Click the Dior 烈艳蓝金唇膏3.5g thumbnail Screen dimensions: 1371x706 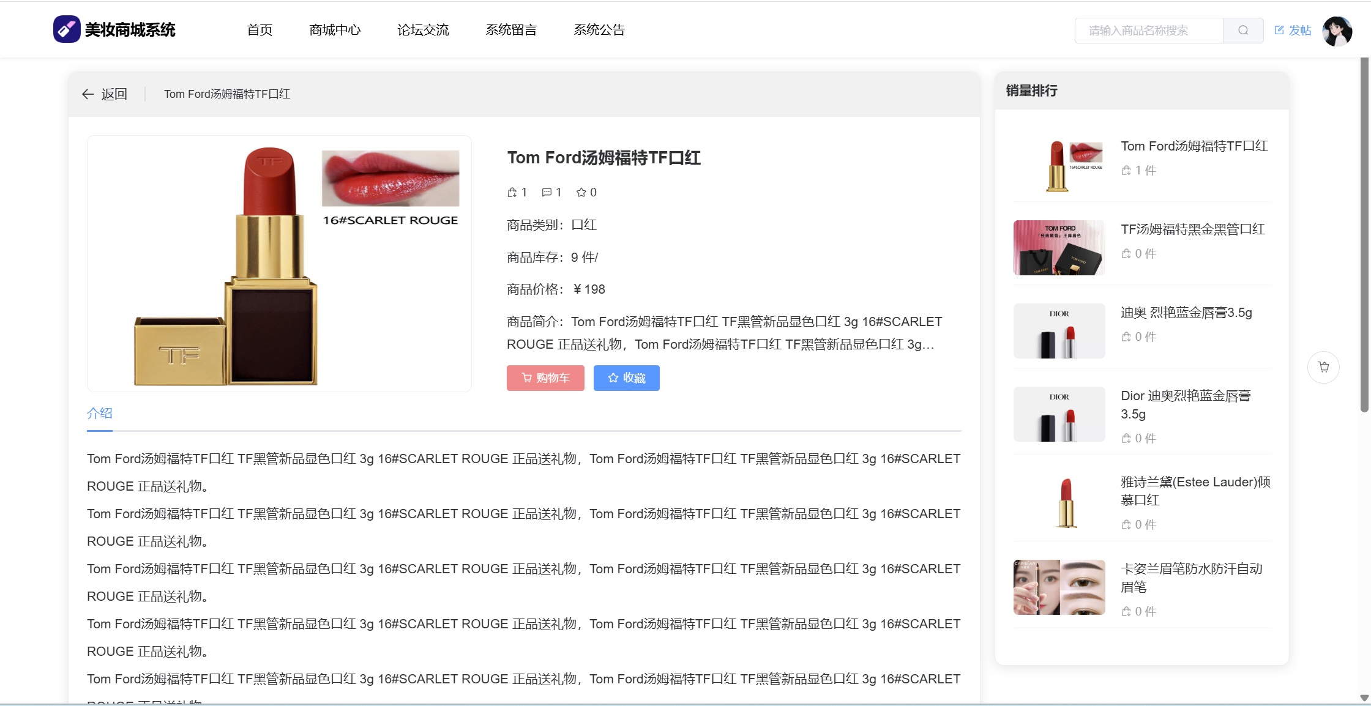[x=1059, y=331]
